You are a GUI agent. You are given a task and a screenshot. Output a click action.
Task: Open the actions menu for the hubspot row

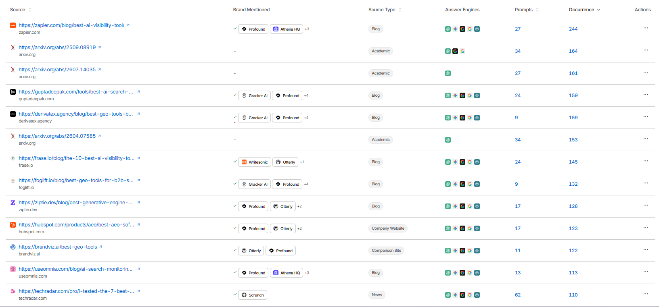tap(646, 228)
